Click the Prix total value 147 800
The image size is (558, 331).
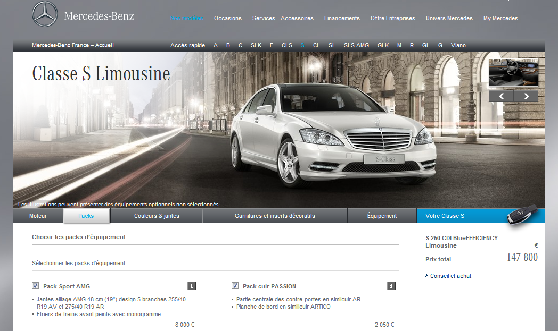(522, 257)
